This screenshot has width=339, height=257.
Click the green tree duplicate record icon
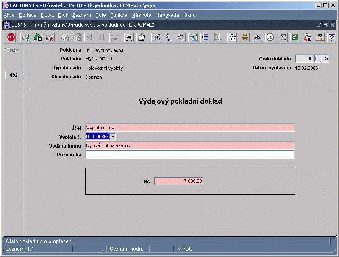(38, 37)
